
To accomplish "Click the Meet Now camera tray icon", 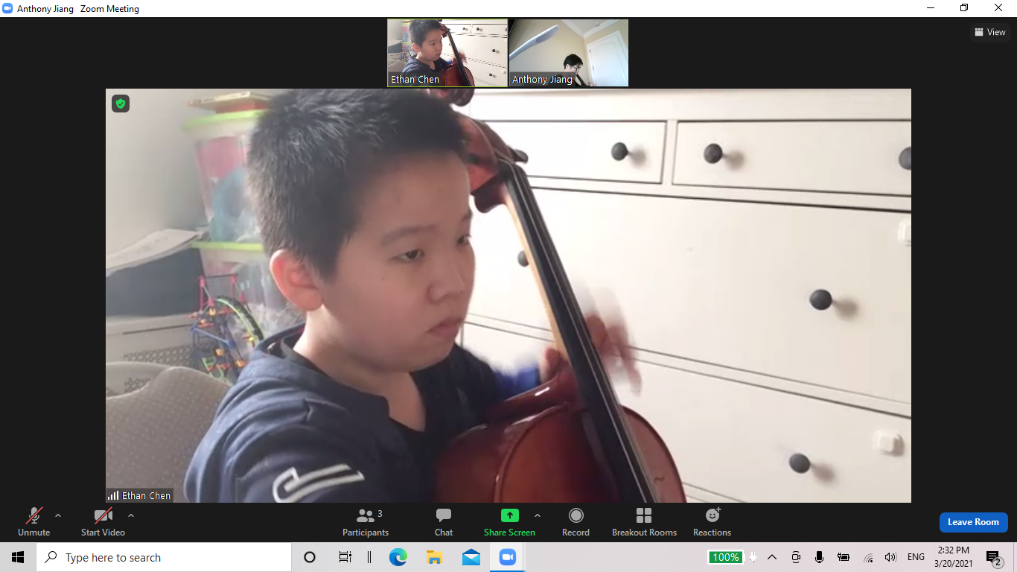I will tap(796, 557).
